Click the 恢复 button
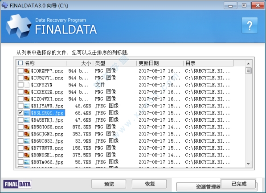This screenshot has width=266, height=193. coord(149,184)
